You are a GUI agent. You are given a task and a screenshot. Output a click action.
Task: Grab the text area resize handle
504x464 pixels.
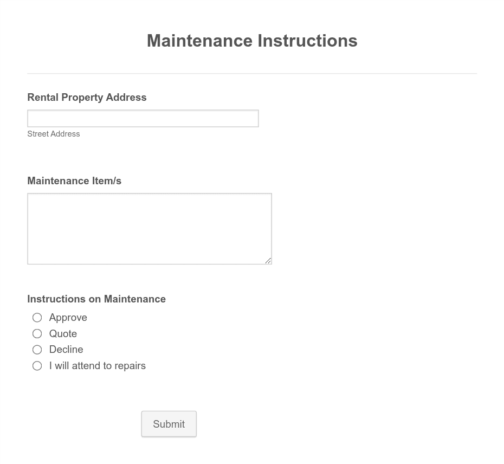[x=268, y=261]
